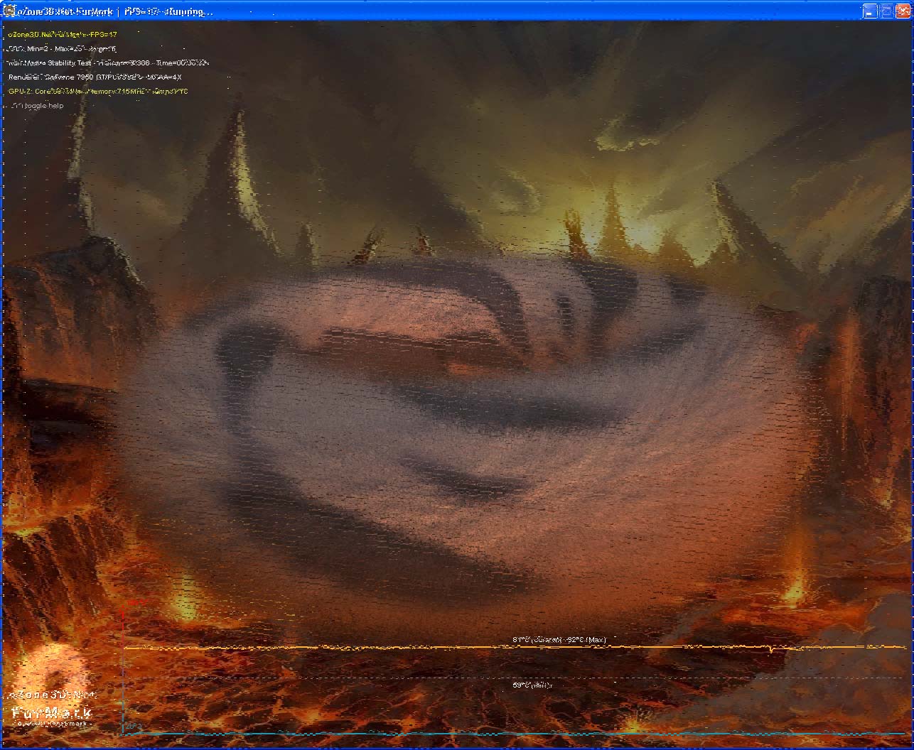
Task: Click the FurMark title bar text
Action: pyautogui.click(x=114, y=11)
